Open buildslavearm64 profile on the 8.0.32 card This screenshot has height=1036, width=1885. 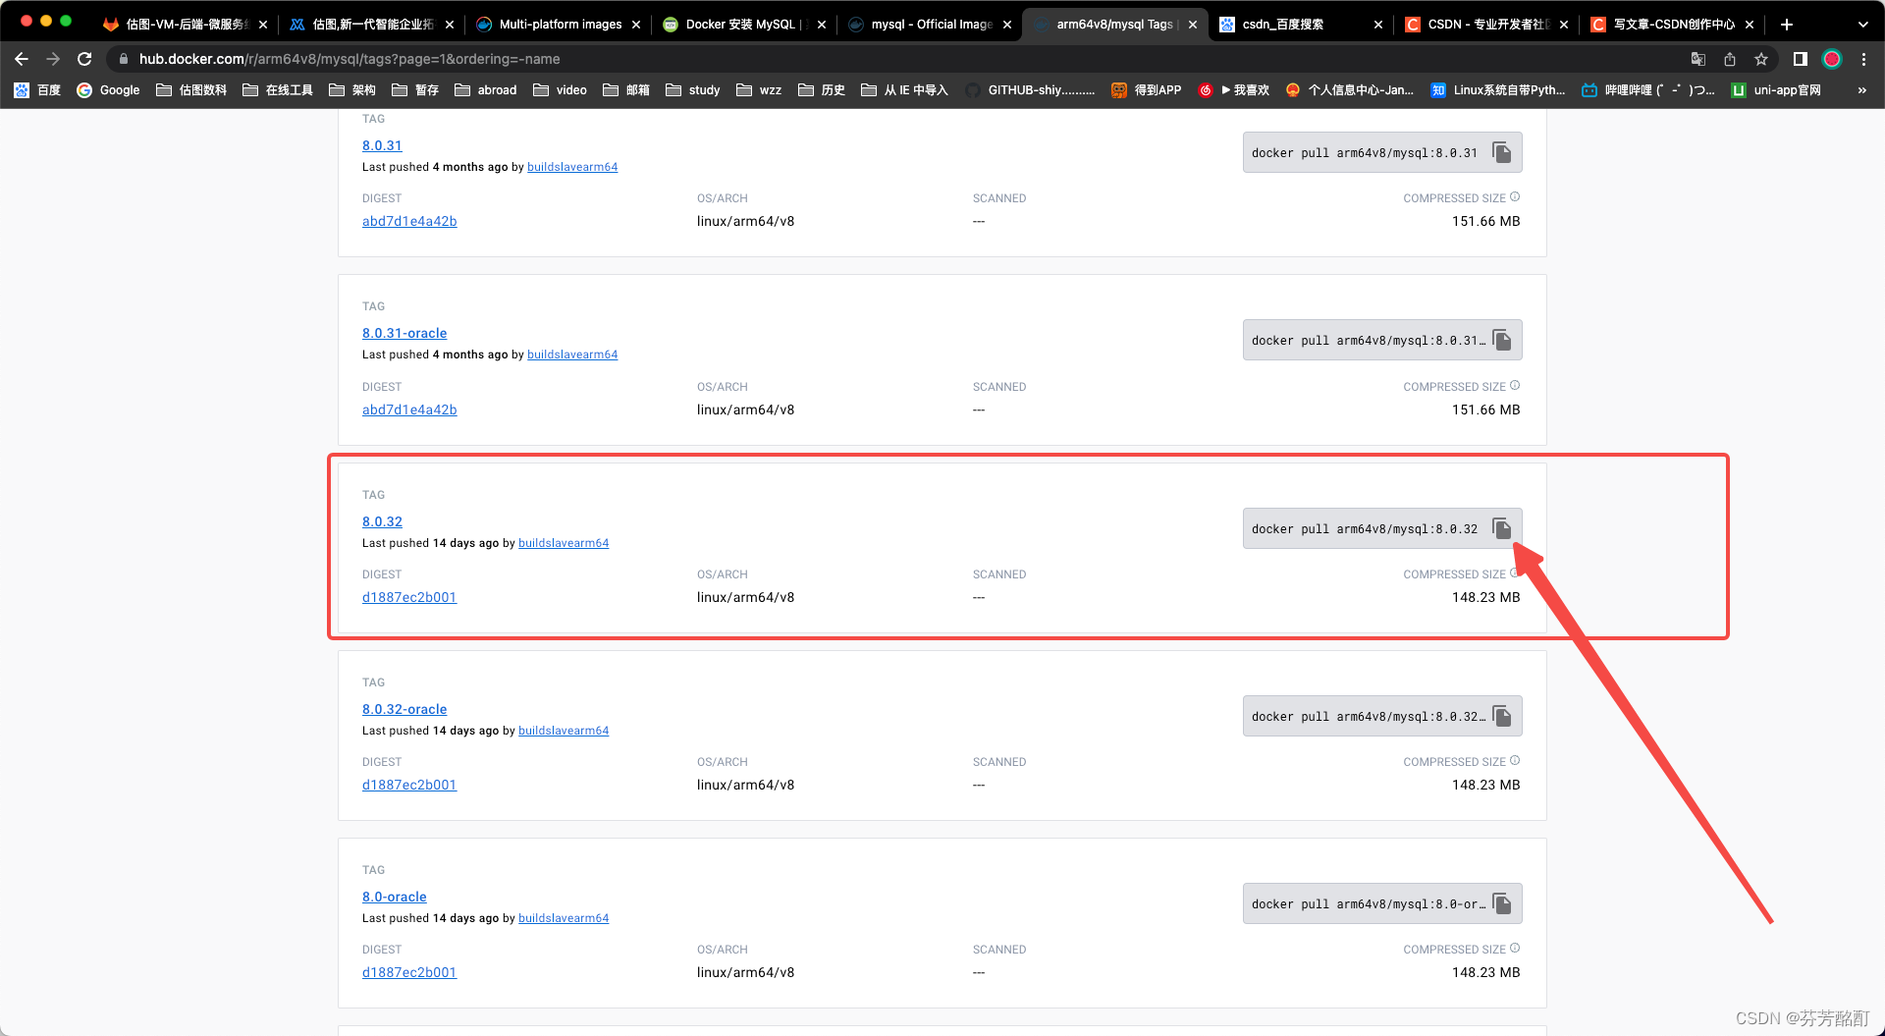click(x=564, y=543)
